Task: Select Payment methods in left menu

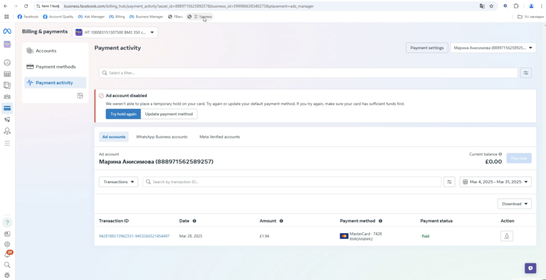Action: (55, 67)
